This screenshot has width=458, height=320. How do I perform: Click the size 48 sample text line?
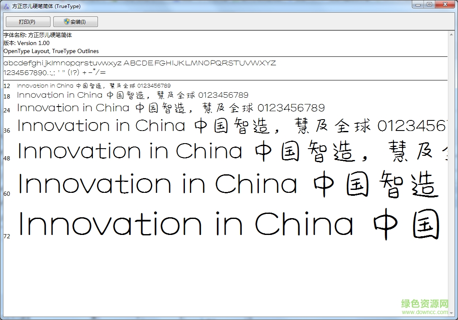232,151
